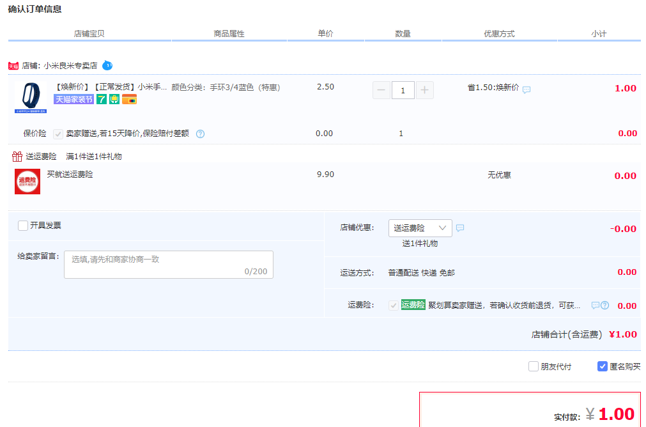Viewport: 646px width, 427px height.
Task: Click the 实付款 ¥1.00 amount
Action: click(x=594, y=415)
